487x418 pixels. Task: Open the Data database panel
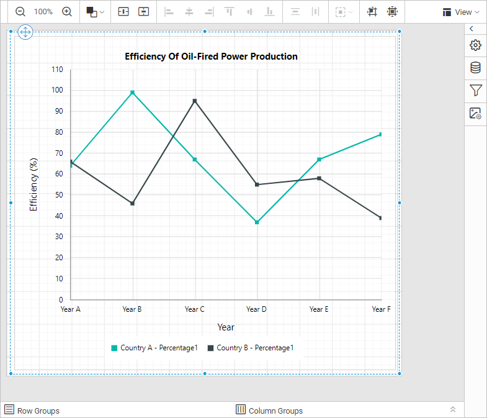click(475, 68)
